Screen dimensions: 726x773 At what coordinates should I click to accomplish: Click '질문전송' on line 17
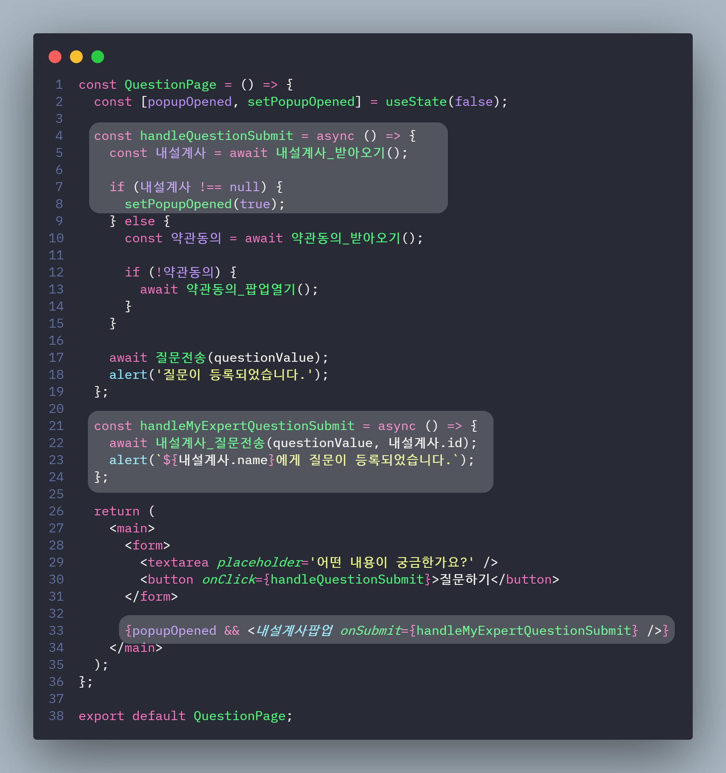click(x=181, y=358)
